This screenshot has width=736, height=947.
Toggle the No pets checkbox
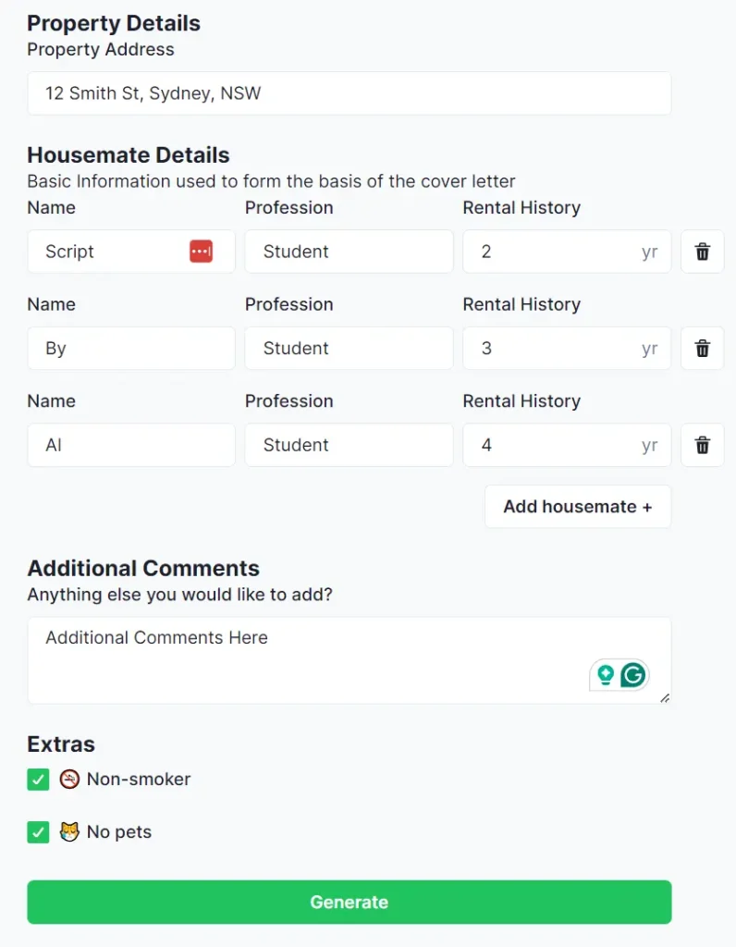click(38, 832)
